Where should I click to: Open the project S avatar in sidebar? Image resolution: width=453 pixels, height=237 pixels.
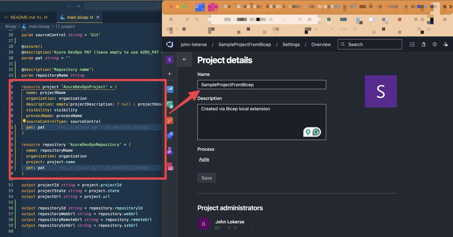coord(169,59)
